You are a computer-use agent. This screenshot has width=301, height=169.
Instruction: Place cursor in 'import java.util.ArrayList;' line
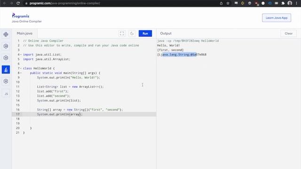coord(47,59)
